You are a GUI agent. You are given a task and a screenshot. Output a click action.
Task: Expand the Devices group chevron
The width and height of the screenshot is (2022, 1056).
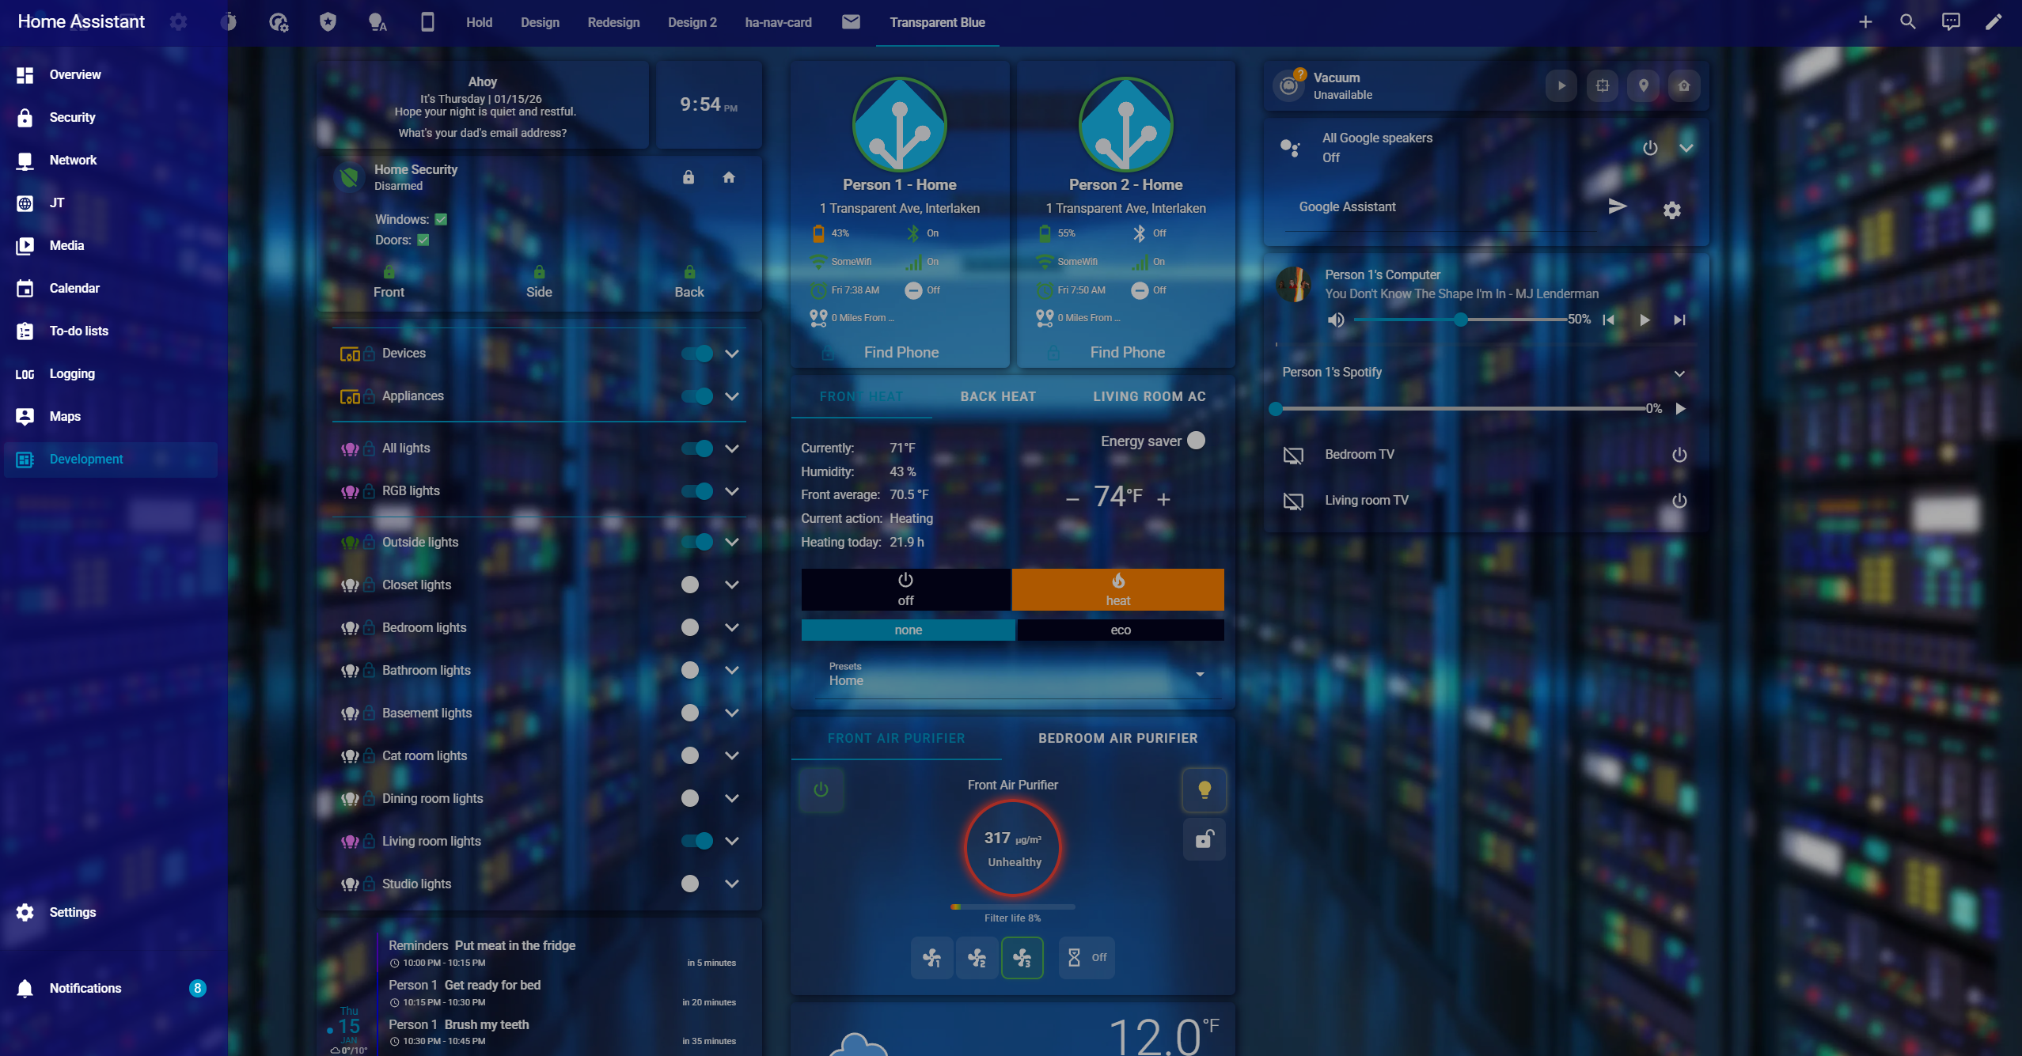coord(732,354)
